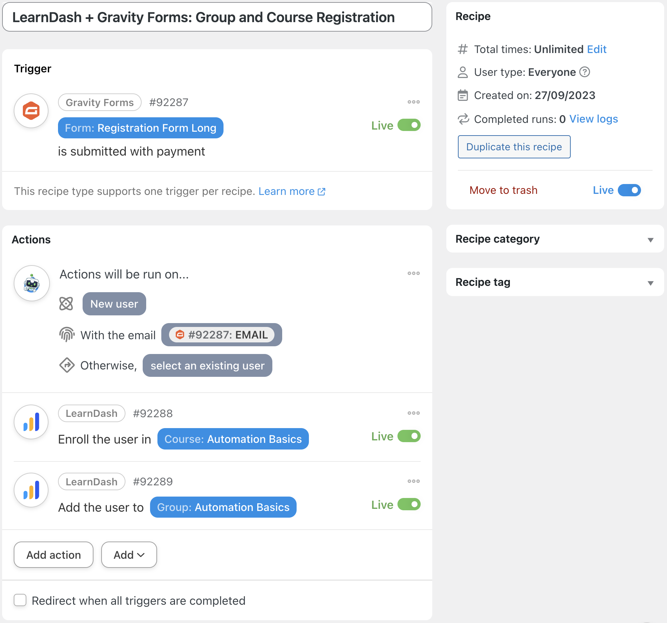
Task: Click the Group: Automation Basics token
Action: coord(223,507)
